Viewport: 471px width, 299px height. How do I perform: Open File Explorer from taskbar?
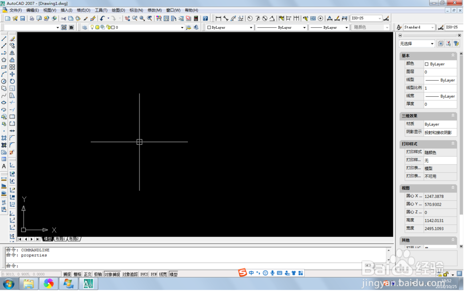click(x=29, y=283)
